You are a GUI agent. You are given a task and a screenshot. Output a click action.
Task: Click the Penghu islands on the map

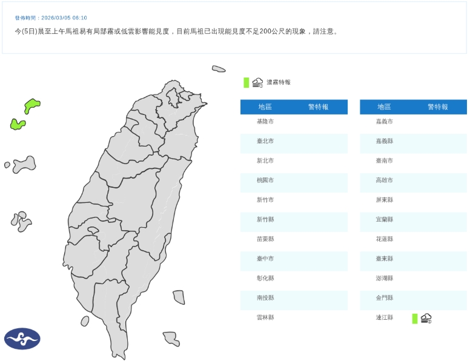coord(21,222)
